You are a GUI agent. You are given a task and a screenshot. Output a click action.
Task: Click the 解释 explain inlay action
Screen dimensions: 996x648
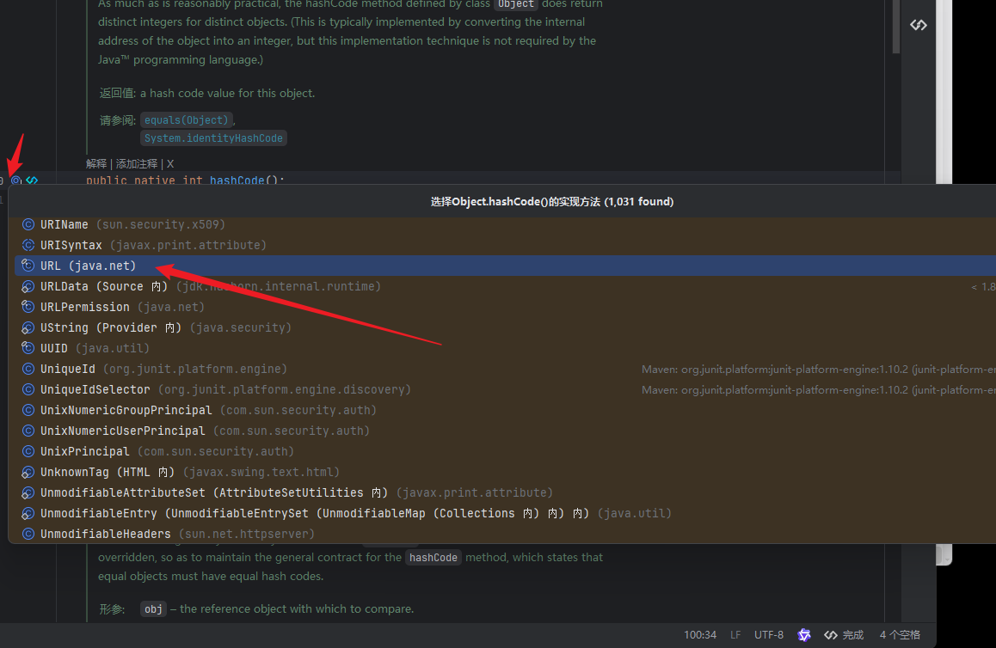[96, 164]
